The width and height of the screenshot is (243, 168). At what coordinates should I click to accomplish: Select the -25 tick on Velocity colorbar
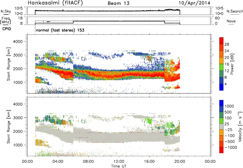pos(229,130)
